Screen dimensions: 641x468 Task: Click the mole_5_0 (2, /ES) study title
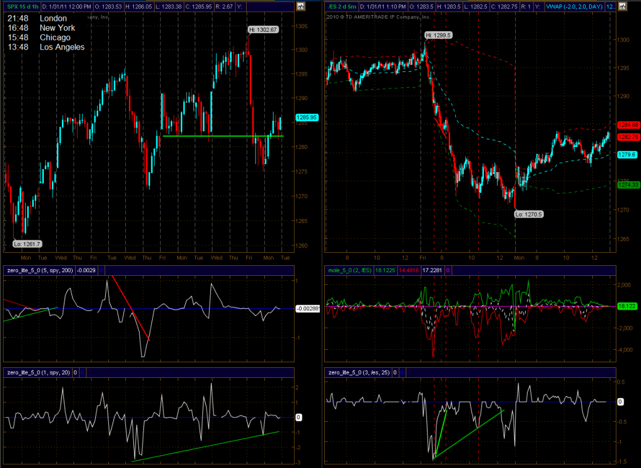point(349,270)
